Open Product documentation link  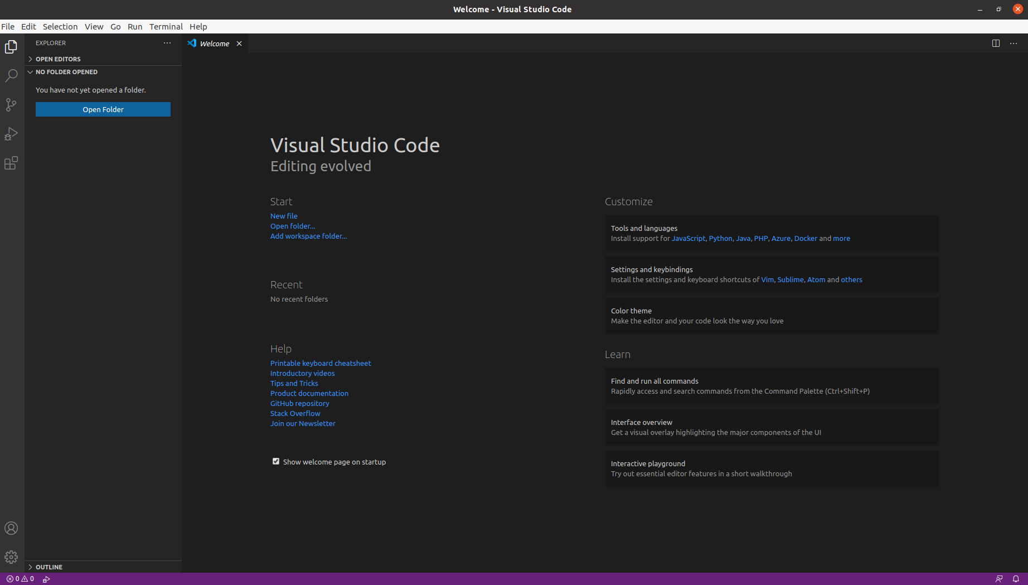click(309, 393)
